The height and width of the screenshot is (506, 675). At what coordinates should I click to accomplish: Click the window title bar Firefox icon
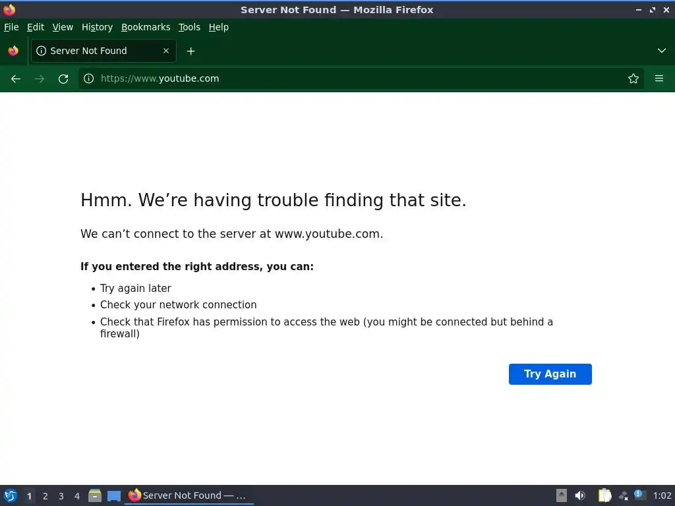tap(9, 9)
